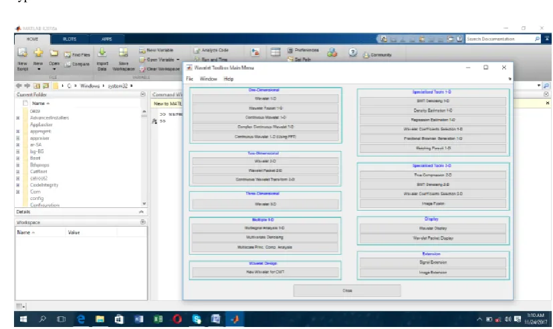Click the Find Files icon

click(x=68, y=55)
